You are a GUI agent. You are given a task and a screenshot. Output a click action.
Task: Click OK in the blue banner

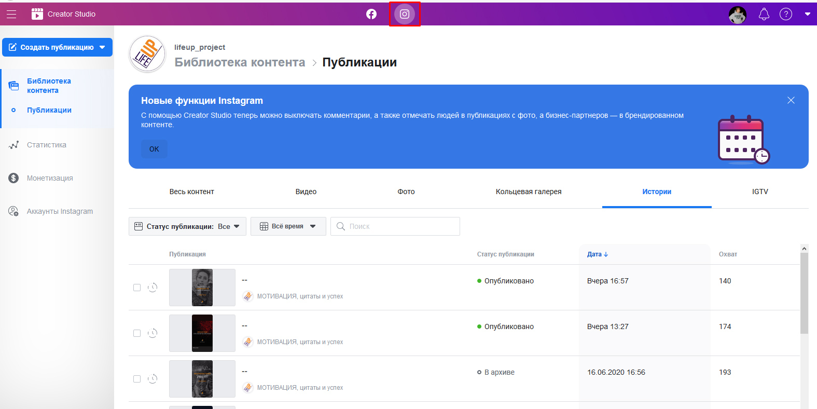point(154,149)
